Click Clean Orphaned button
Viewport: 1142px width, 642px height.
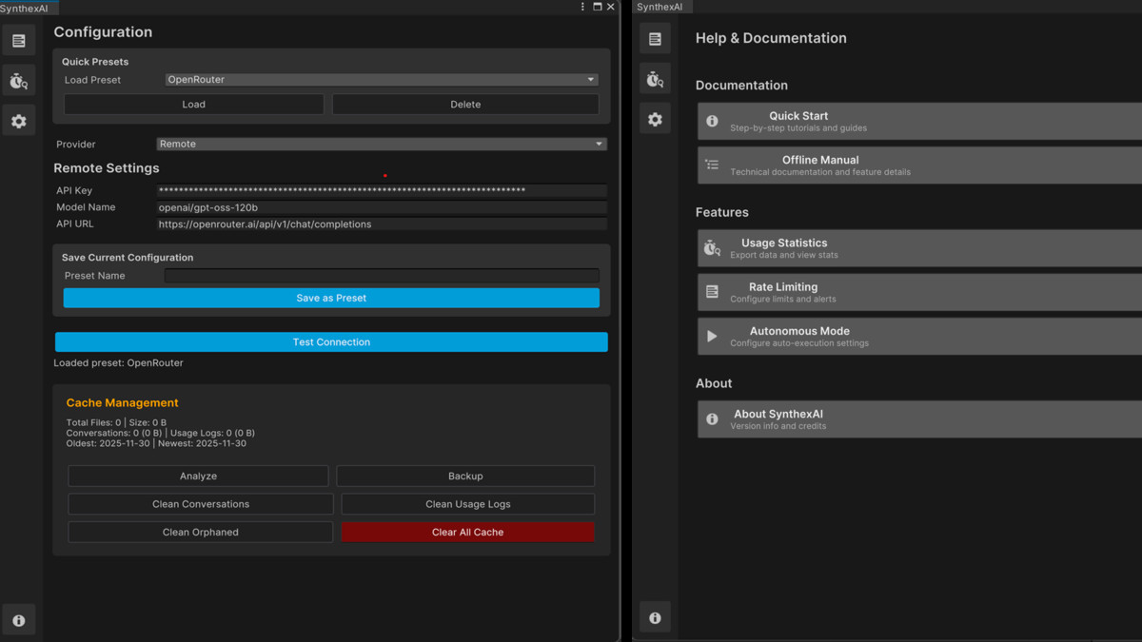click(201, 533)
